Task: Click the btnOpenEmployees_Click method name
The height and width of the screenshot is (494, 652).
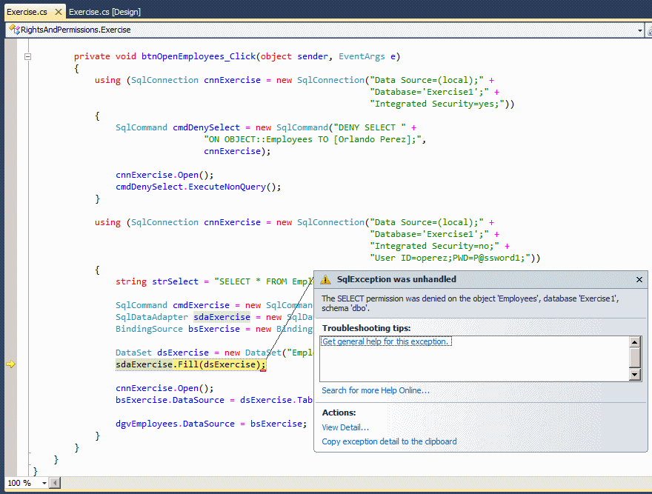Action: (x=199, y=56)
